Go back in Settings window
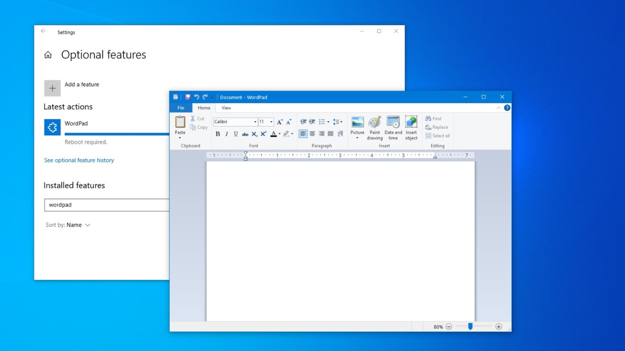This screenshot has width=625, height=351. (43, 31)
